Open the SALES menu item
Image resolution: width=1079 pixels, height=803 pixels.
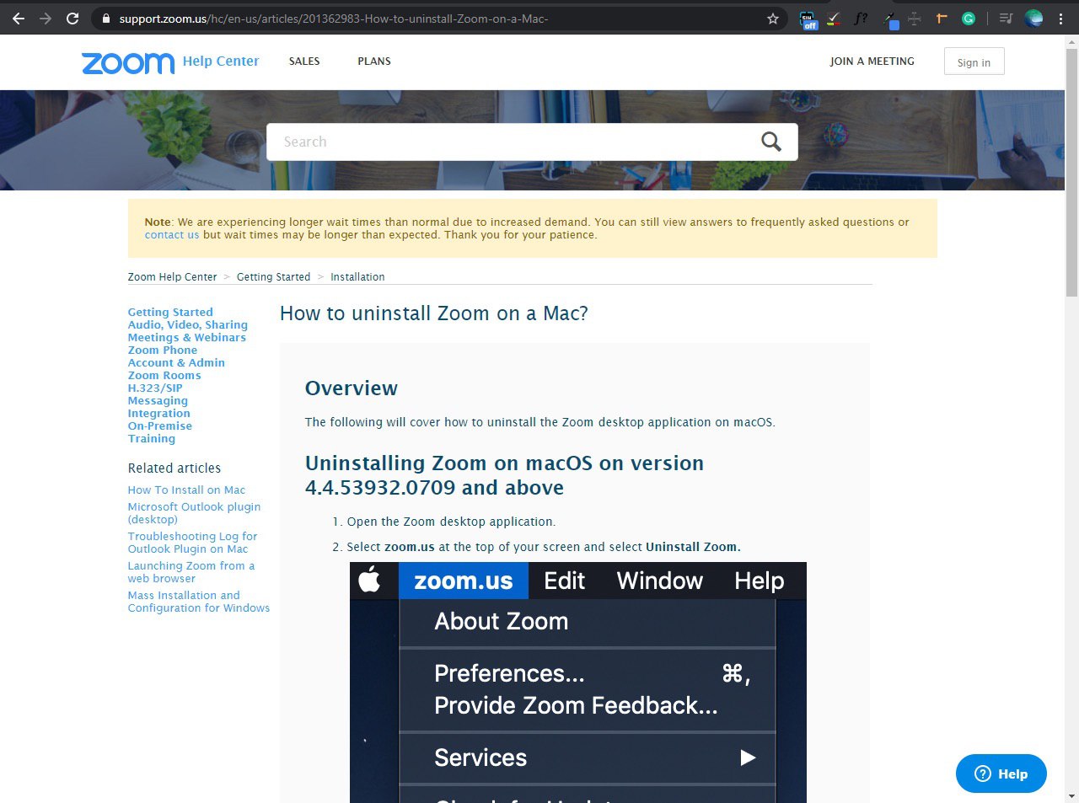point(304,62)
